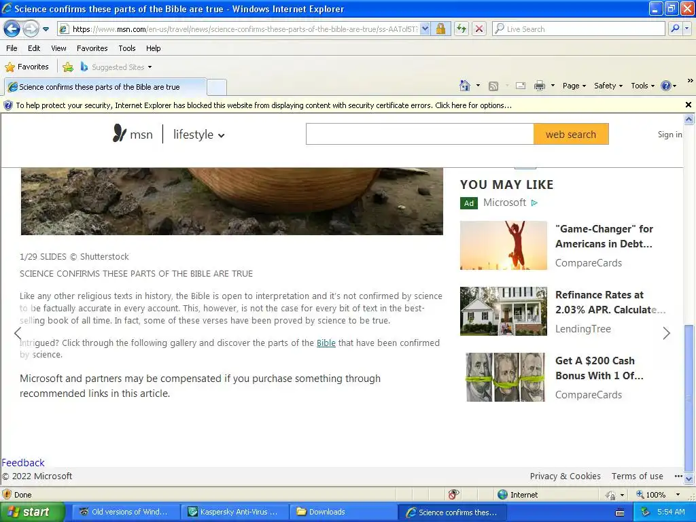Viewport: 696px width, 522px height.
Task: Click the browser Forward arrow button
Action: (x=31, y=29)
